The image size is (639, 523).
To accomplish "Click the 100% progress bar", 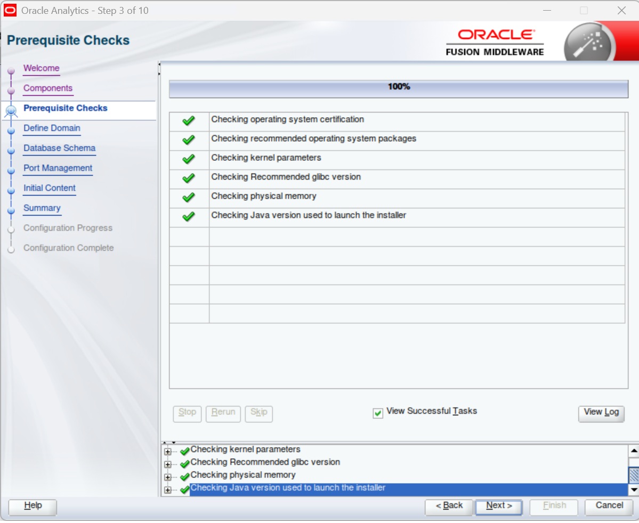I will tap(399, 88).
